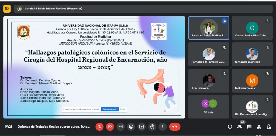Open meeting details info icon

[230, 127]
